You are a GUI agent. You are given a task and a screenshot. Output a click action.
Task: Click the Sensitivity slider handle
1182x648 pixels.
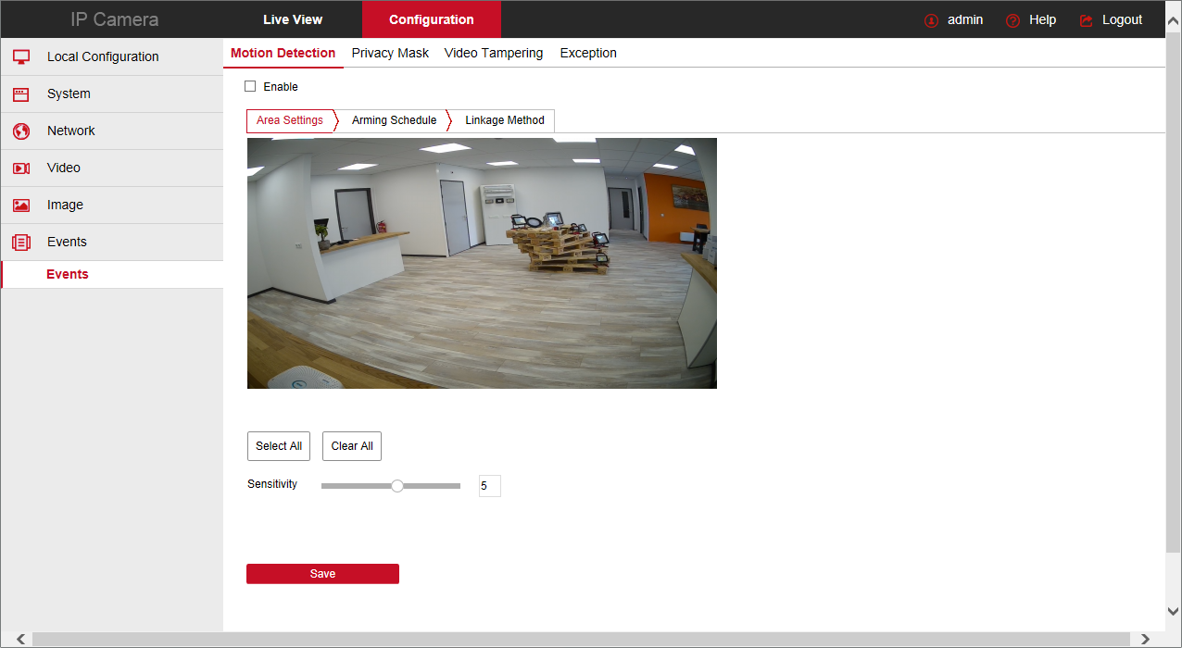pos(397,485)
